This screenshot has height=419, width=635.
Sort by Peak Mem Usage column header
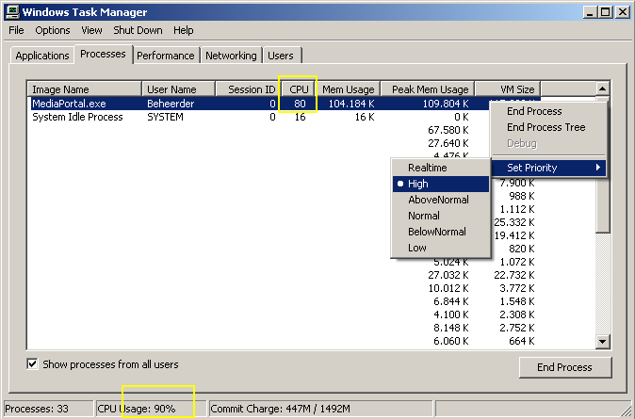[427, 89]
